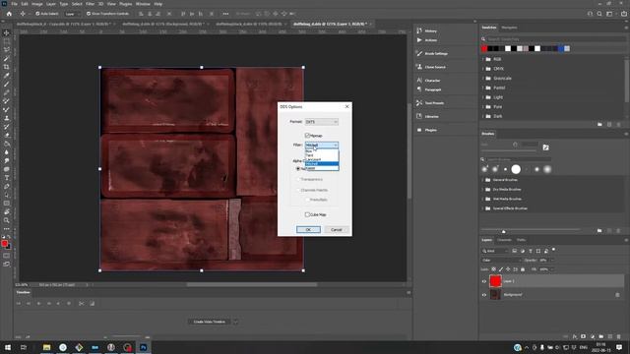Image resolution: width=630 pixels, height=354 pixels.
Task: Expand the Pastel swatch group
Action: [483, 88]
